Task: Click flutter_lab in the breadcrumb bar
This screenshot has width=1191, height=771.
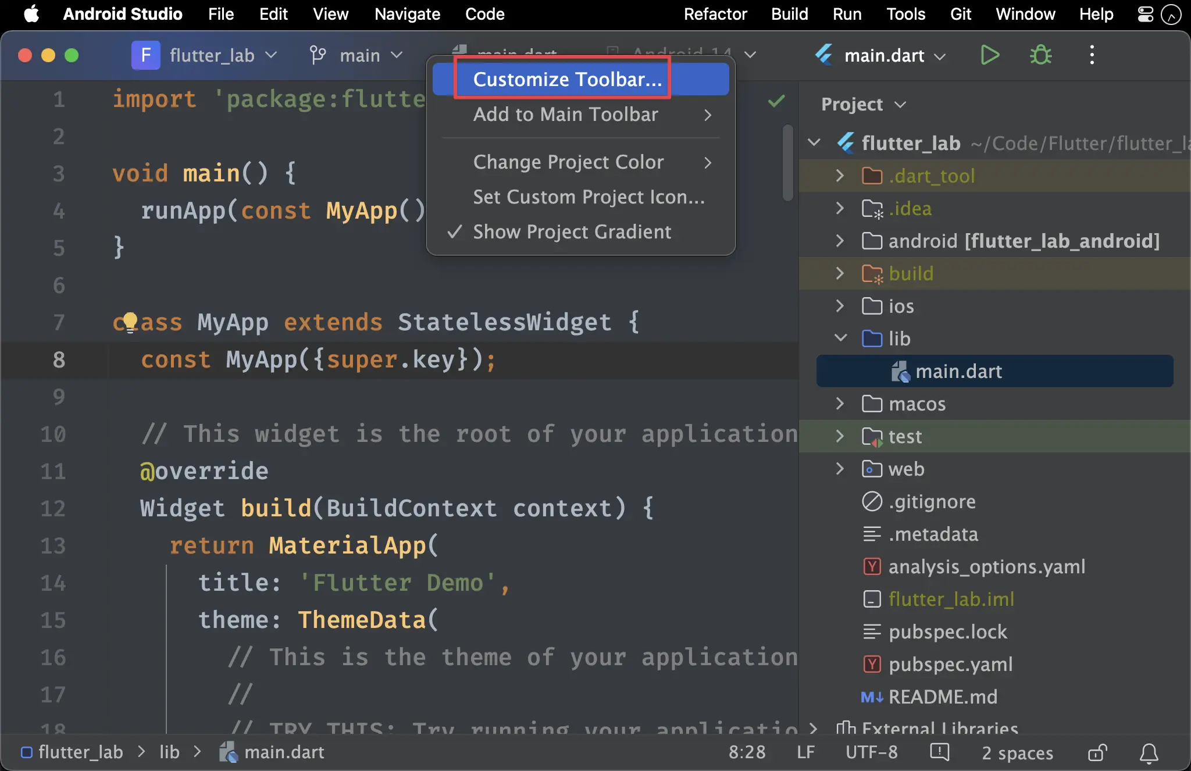Action: point(80,752)
